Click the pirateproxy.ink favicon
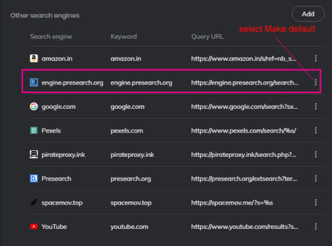The image size is (332, 246). point(34,154)
